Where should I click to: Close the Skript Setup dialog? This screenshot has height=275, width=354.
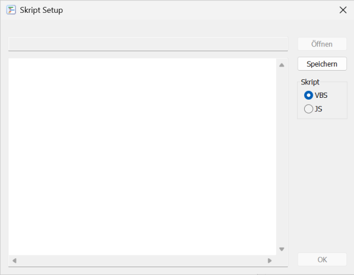pyautogui.click(x=342, y=10)
